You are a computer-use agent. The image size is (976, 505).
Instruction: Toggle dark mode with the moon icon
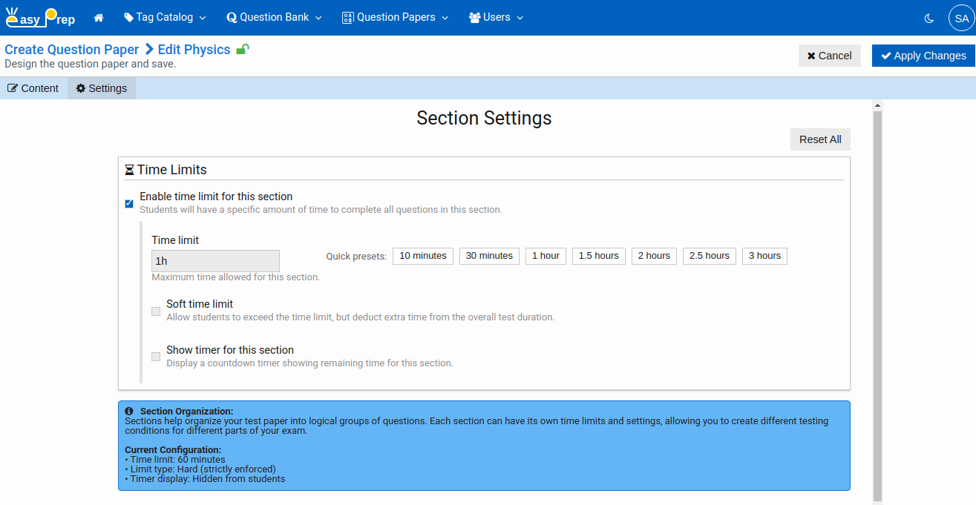pyautogui.click(x=928, y=18)
